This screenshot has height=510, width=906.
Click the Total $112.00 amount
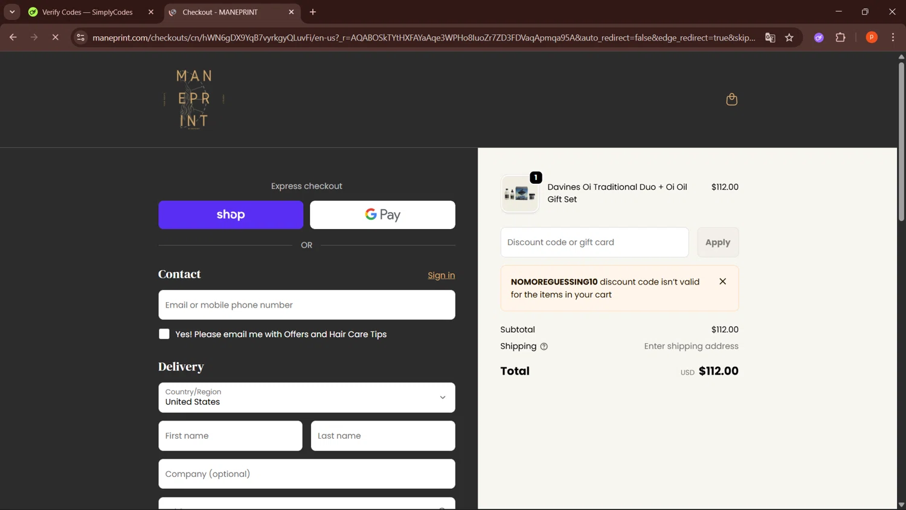718,371
